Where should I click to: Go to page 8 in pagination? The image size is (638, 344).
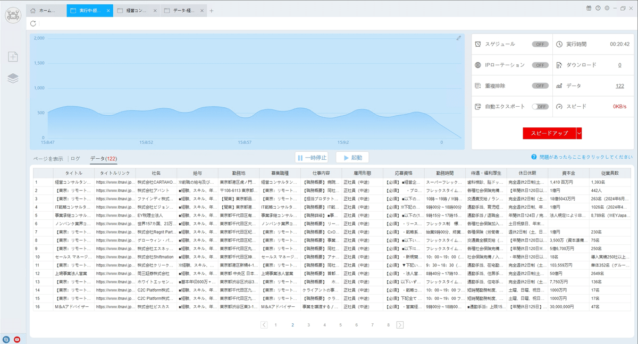point(388,325)
